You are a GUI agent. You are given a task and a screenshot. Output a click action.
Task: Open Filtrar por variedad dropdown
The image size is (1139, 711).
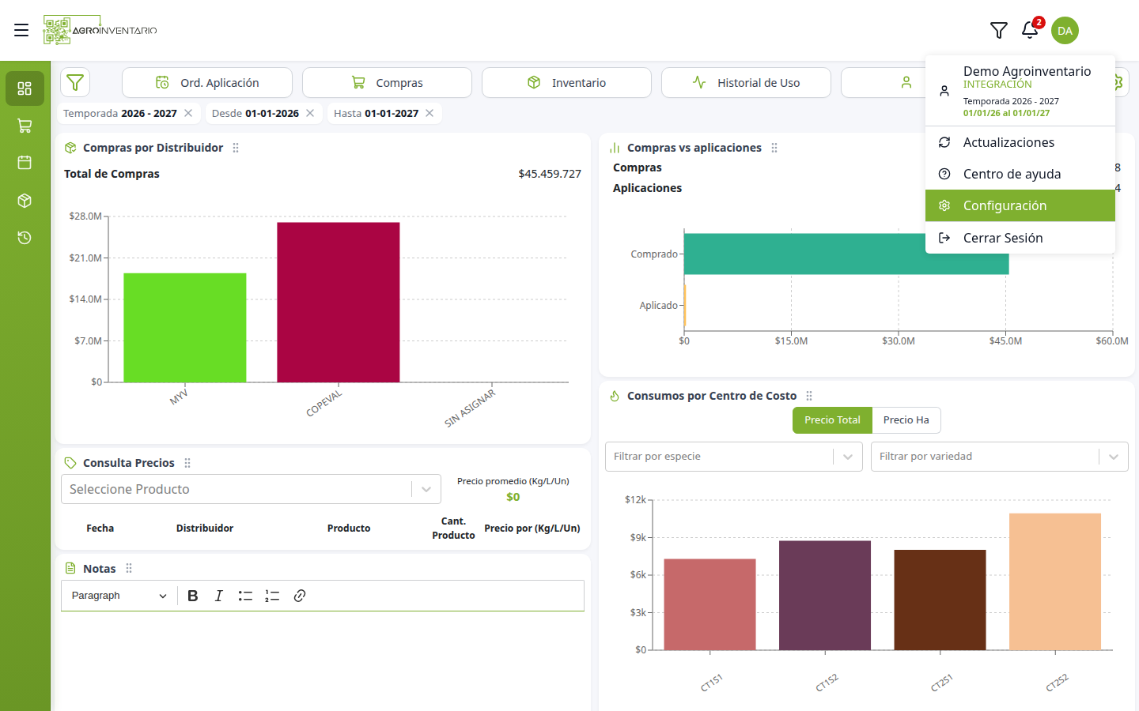pyautogui.click(x=999, y=457)
